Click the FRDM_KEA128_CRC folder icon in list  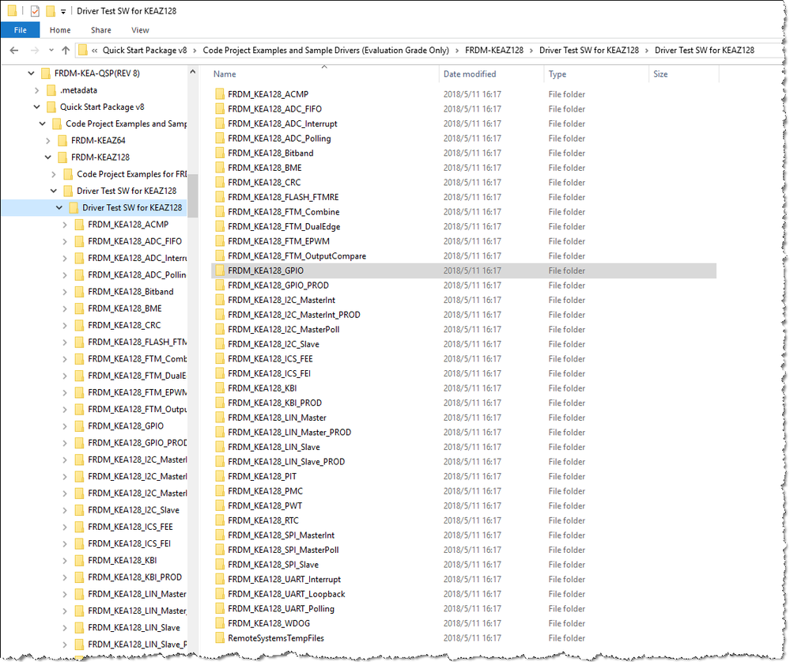click(x=220, y=183)
